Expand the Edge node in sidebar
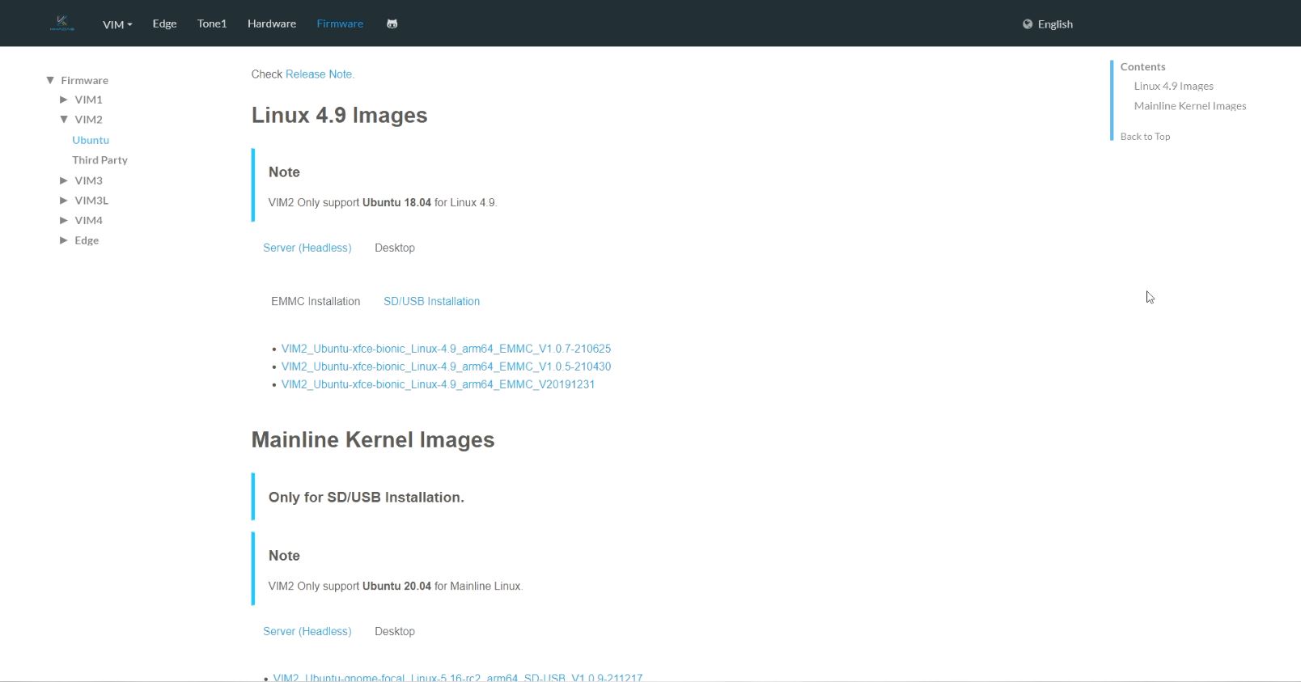1301x682 pixels. [64, 240]
